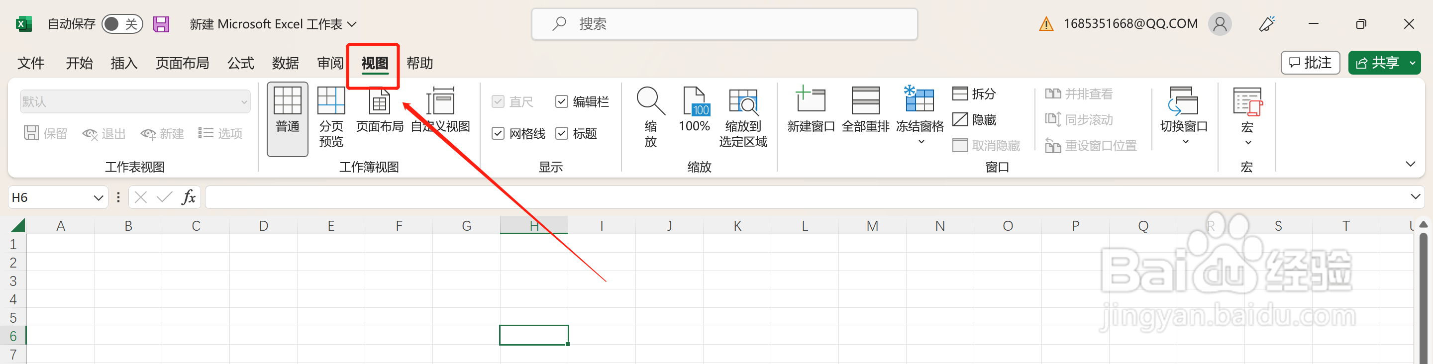Click the 全部重排 arrange all icon
The image size is (1433, 364).
click(x=865, y=110)
